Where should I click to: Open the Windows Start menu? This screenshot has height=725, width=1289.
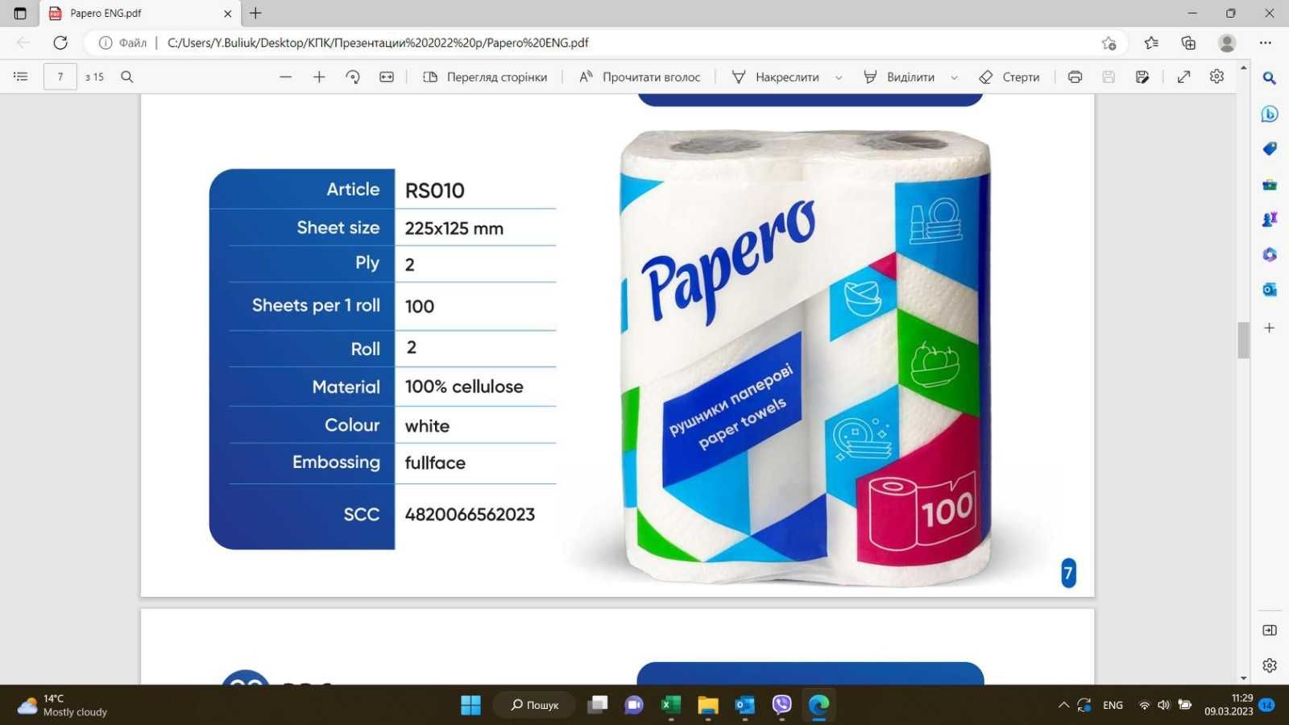coord(470,705)
